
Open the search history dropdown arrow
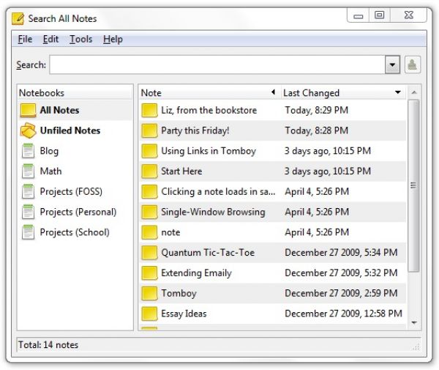pyautogui.click(x=393, y=64)
